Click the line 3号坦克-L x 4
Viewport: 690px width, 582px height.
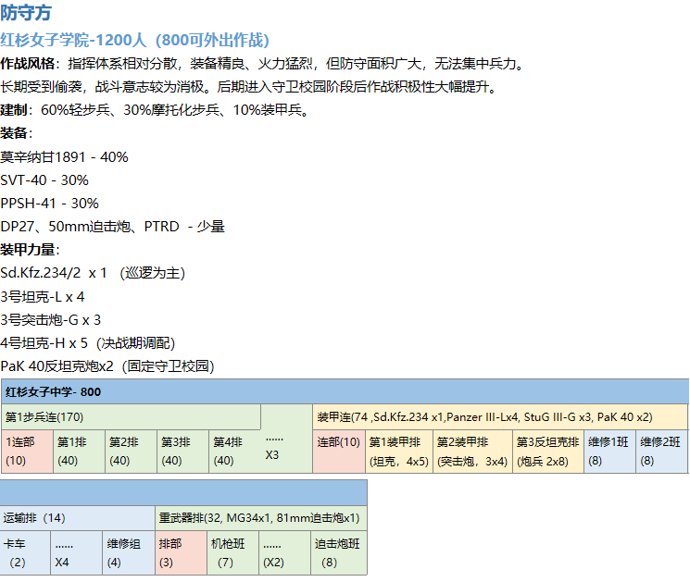(43, 297)
